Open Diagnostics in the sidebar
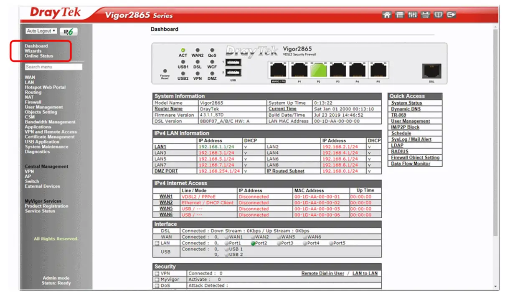510x292 pixels. tap(37, 152)
